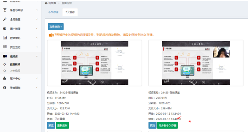This screenshot has width=248, height=133.
Task: Collapse the 视频库 menu chevron
Action: tap(37, 56)
